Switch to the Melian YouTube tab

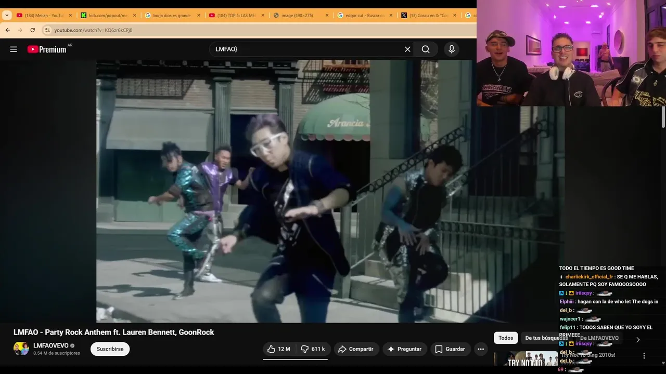coord(44,16)
